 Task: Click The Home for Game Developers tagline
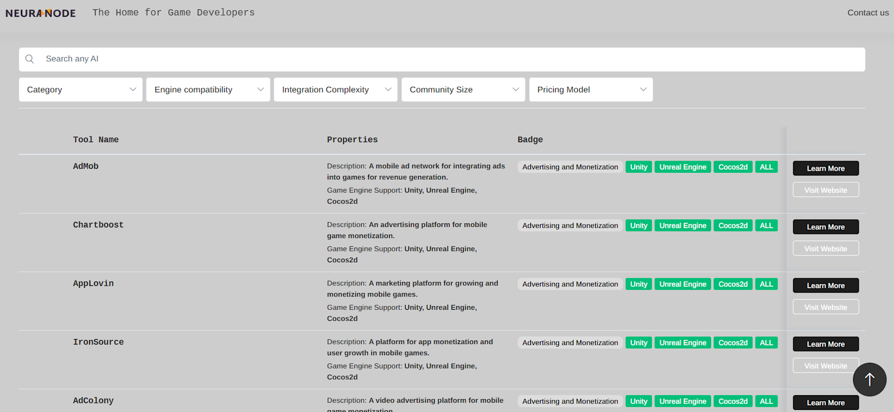click(x=174, y=13)
